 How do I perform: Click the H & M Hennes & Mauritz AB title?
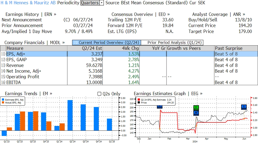pos(28,3)
